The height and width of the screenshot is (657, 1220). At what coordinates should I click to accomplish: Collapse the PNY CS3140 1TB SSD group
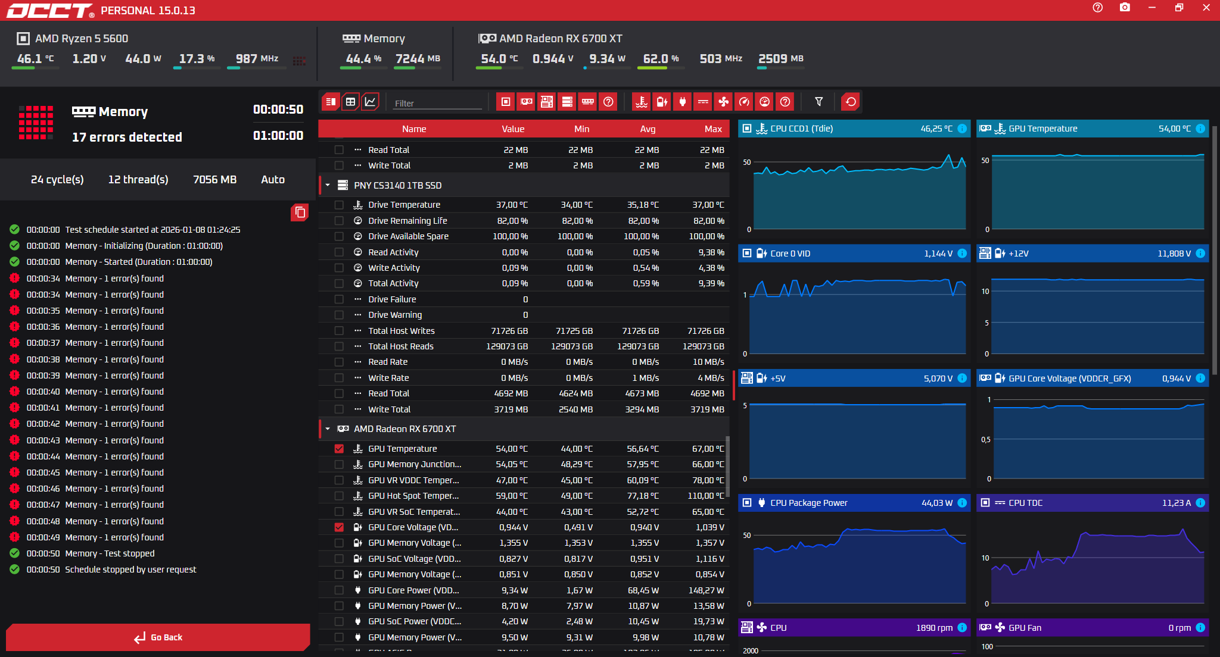328,186
